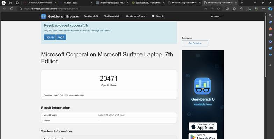The height and width of the screenshot is (139, 274).
Task: Open the sidebar games chess icon
Action: coord(271,35)
